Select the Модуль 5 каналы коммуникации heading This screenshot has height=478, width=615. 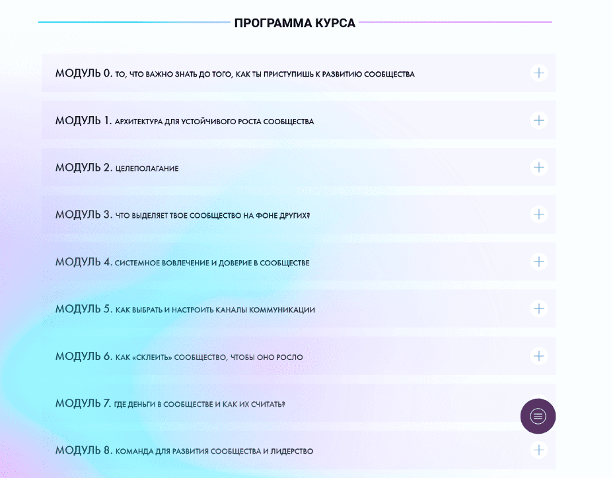coord(185,309)
